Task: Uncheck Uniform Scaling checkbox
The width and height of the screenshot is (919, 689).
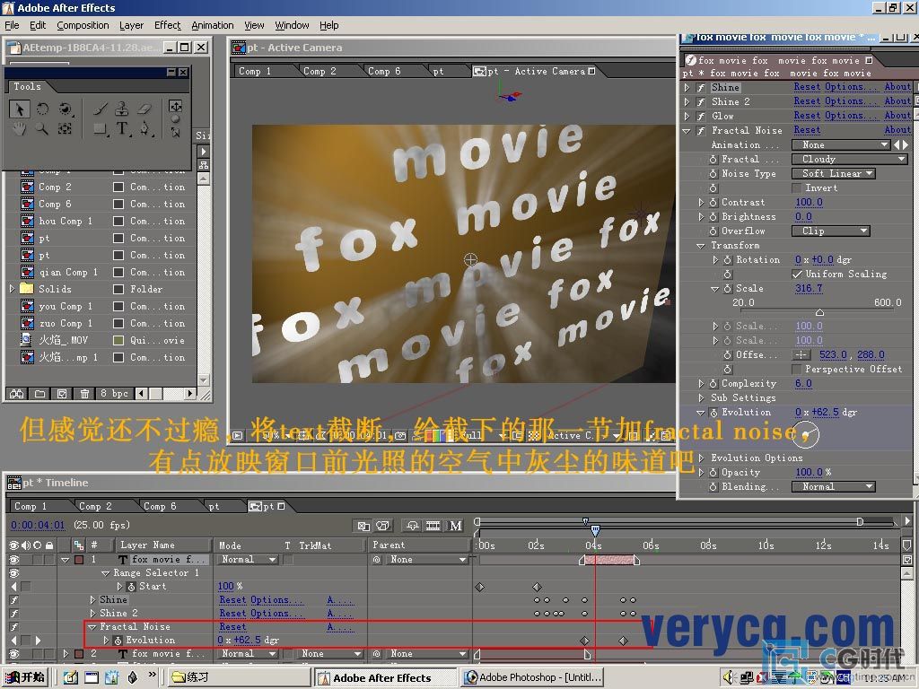Action: (797, 275)
